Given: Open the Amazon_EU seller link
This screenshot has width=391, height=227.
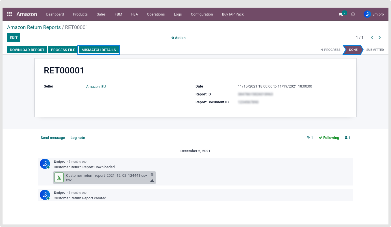Looking at the screenshot, I should tap(96, 87).
